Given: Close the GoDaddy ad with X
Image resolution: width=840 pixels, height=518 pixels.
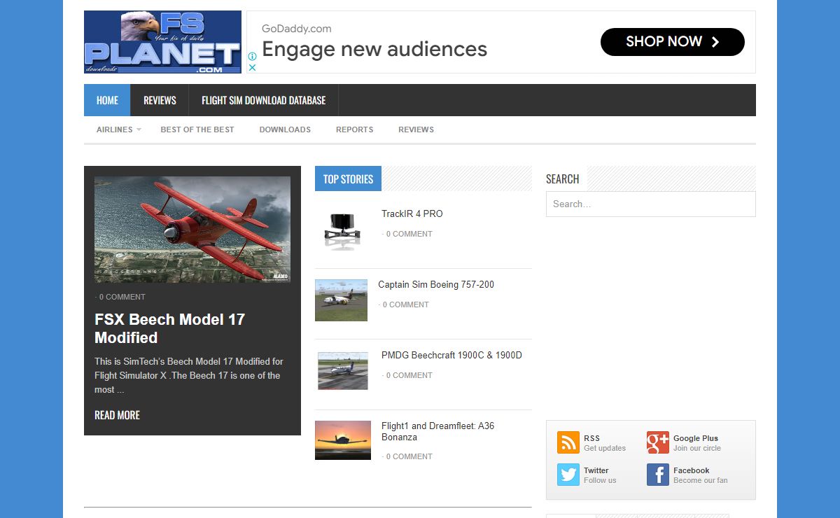Looking at the screenshot, I should click(x=253, y=68).
